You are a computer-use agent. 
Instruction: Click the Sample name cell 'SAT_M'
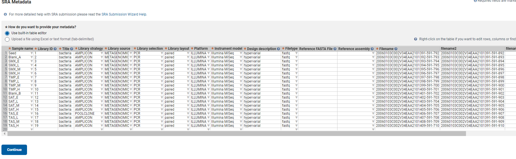[21, 106]
